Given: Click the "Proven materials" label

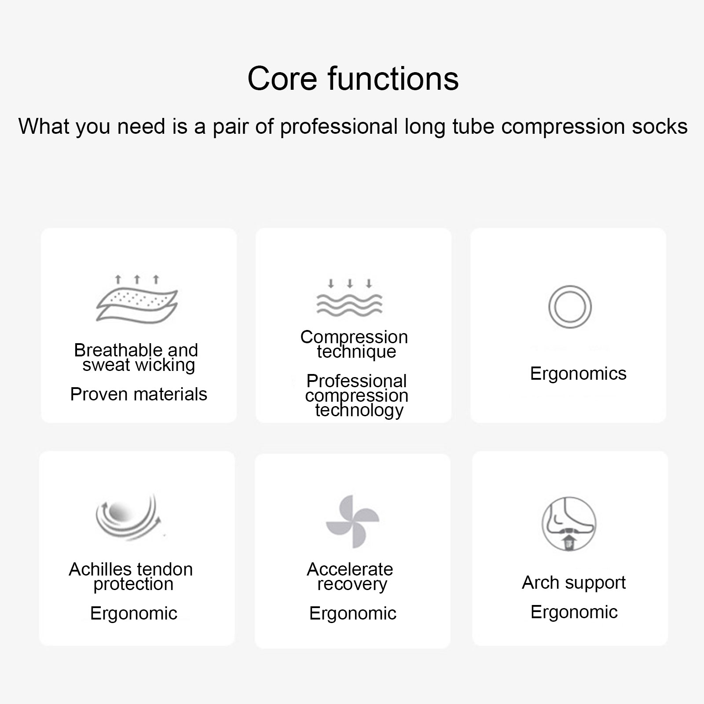Looking at the screenshot, I should click(x=139, y=394).
